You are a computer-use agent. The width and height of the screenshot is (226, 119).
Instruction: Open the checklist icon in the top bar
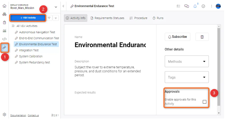click(x=178, y=6)
